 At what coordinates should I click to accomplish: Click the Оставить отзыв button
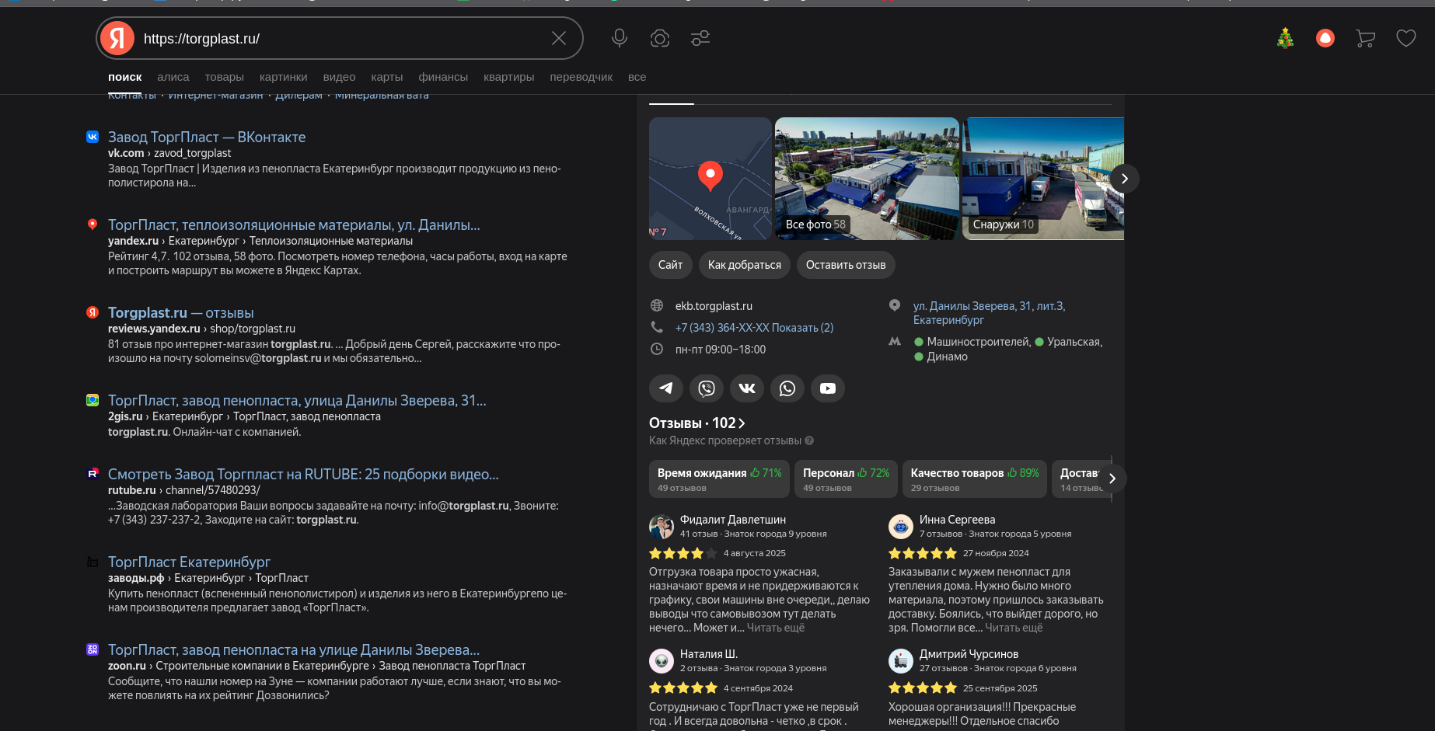(x=846, y=265)
